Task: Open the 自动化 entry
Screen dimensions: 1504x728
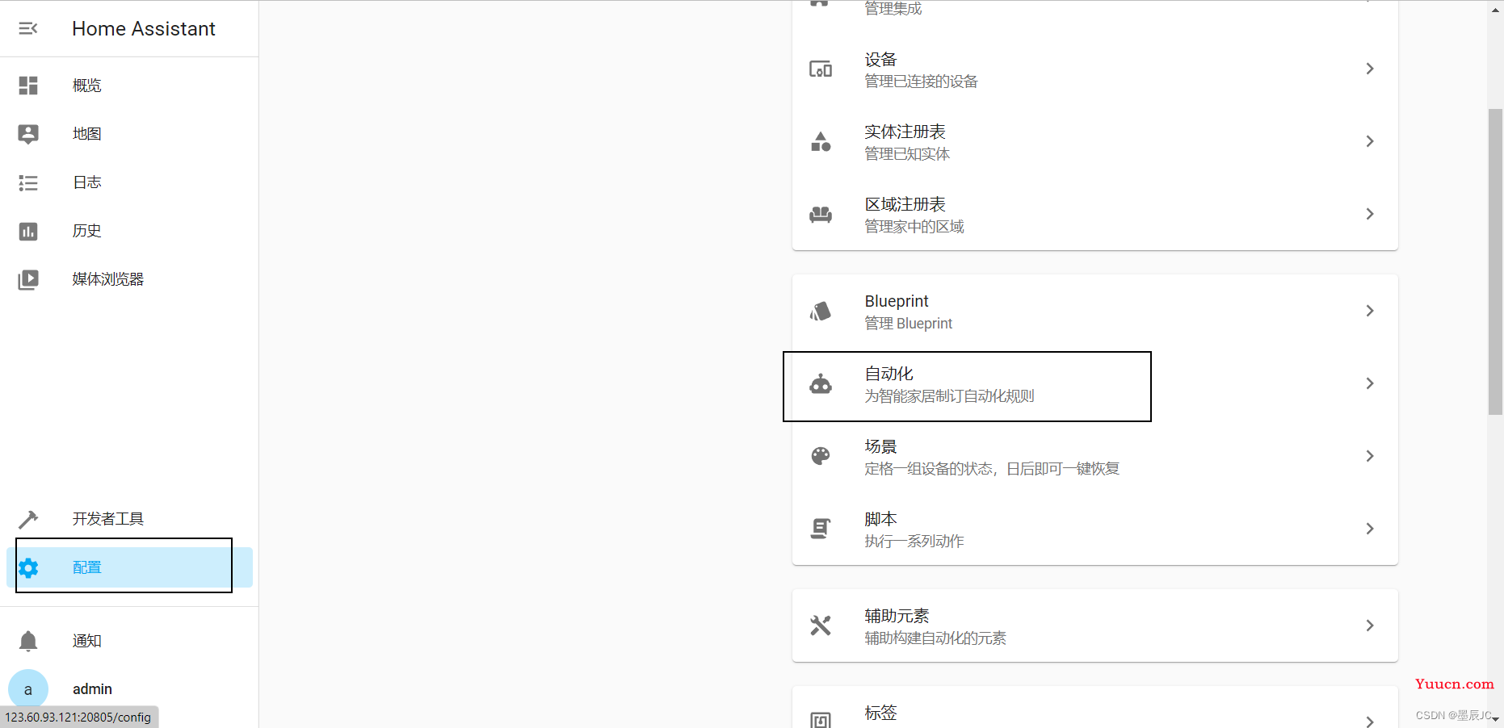Action: (1095, 384)
